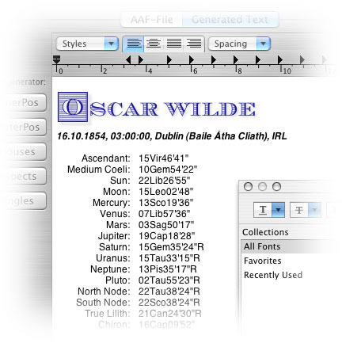Click True Lilith value 21Can24'30"R
Image resolution: width=342 pixels, height=343 pixels.
170,314
